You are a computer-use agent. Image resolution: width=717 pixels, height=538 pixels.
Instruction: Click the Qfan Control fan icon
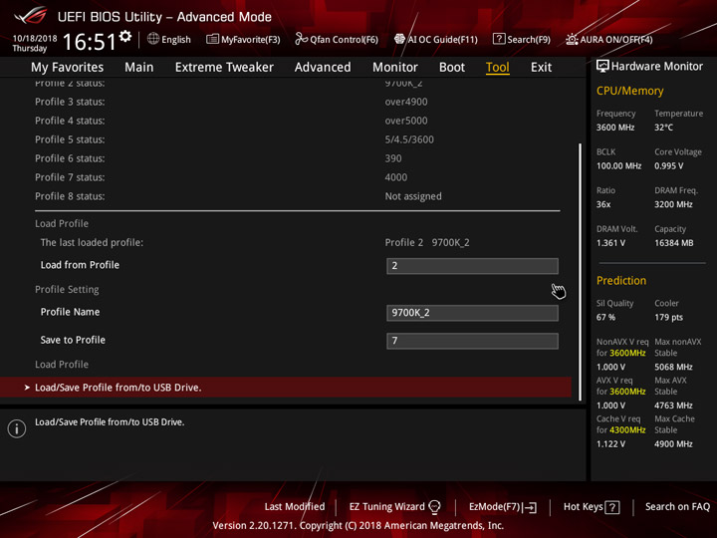301,39
